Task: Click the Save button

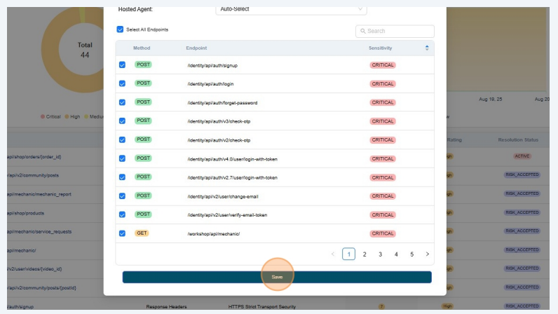Action: pyautogui.click(x=277, y=277)
